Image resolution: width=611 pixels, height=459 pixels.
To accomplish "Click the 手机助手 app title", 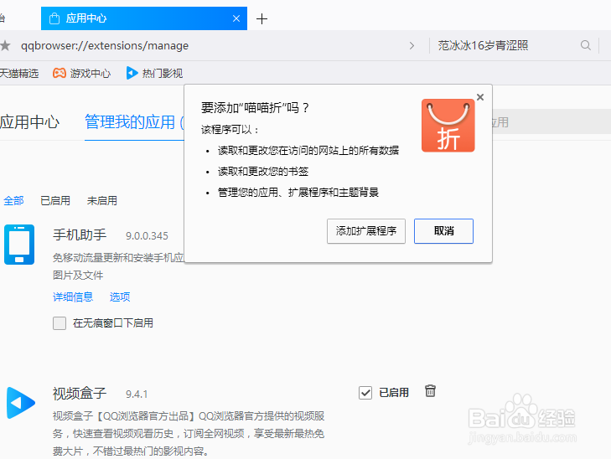I will [x=80, y=235].
